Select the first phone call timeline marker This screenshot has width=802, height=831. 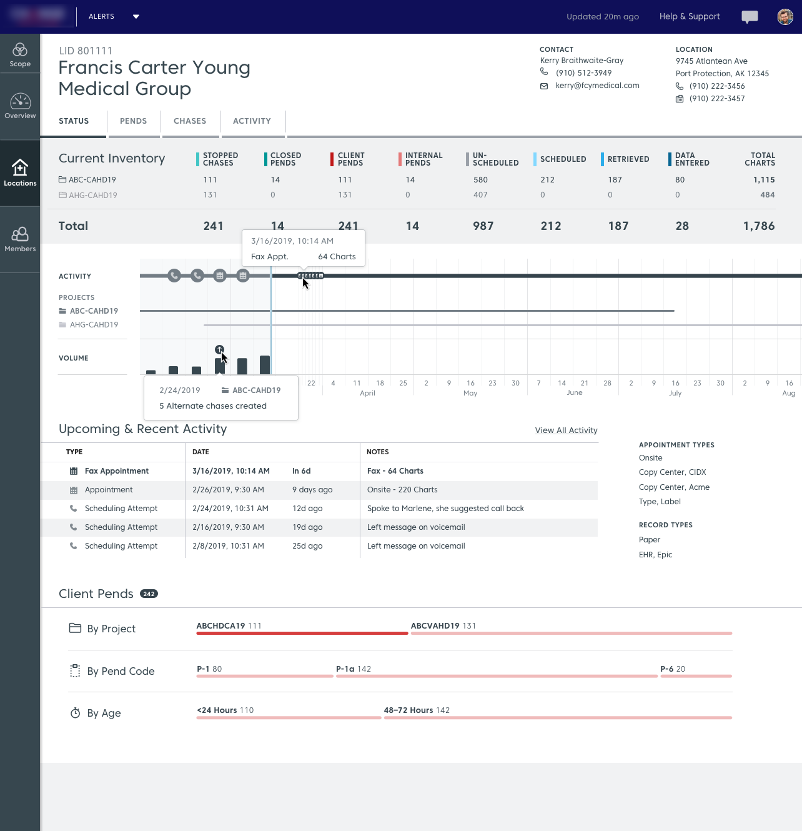click(174, 276)
